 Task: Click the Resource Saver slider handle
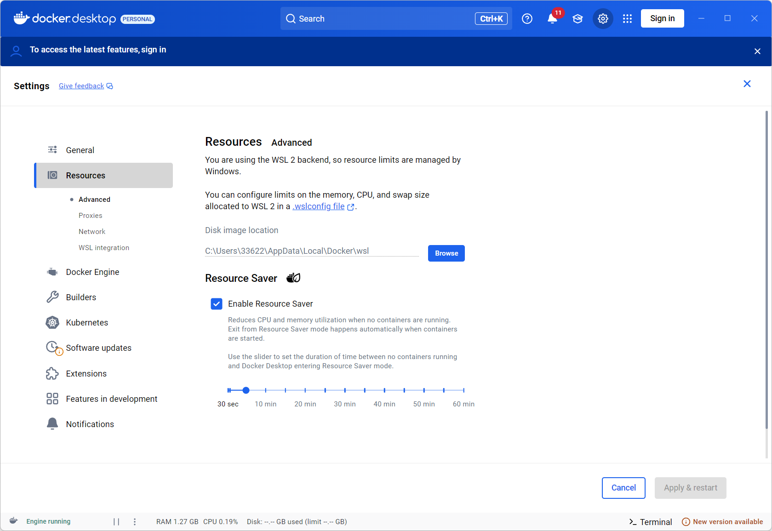pyautogui.click(x=246, y=390)
